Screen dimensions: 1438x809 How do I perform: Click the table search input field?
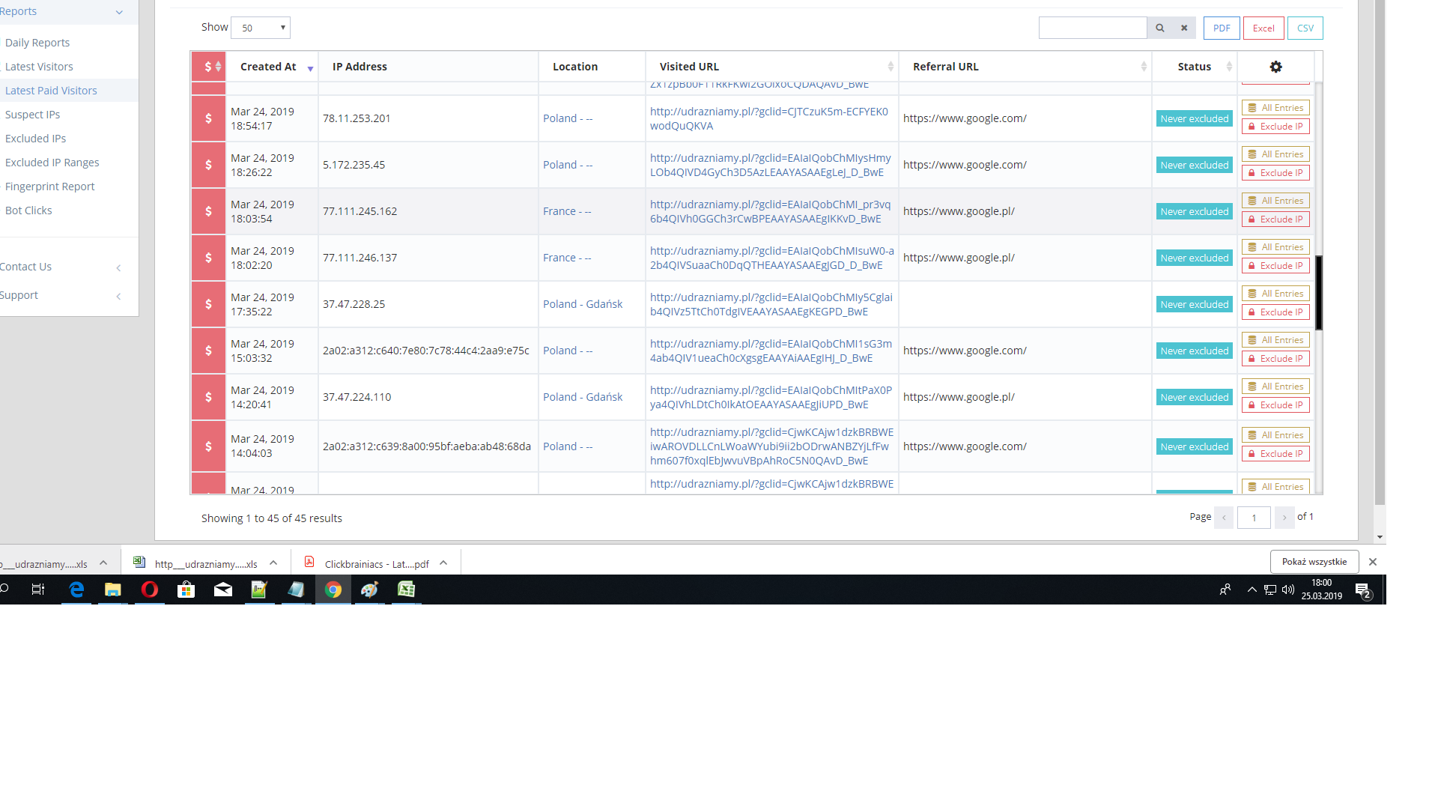(1092, 28)
